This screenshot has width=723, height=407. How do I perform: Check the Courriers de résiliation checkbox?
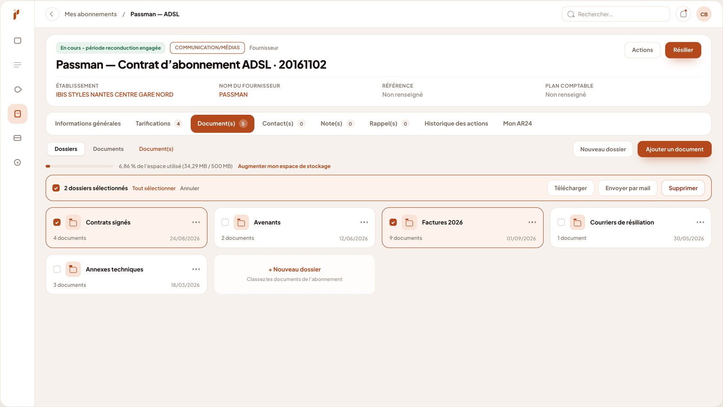click(x=561, y=222)
